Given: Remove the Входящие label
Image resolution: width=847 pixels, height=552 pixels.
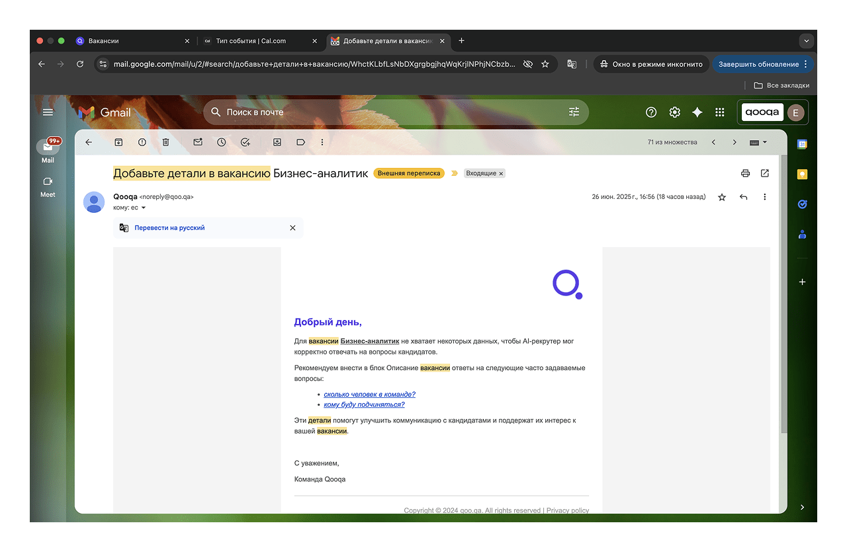Looking at the screenshot, I should click(x=501, y=174).
